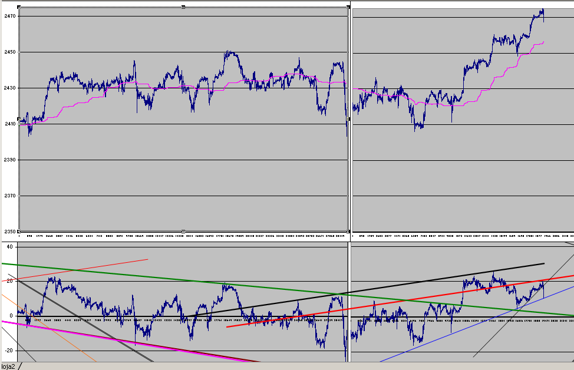Click the top-middle resize handle of selected chart
The width and height of the screenshot is (574, 370).
pos(183,7)
